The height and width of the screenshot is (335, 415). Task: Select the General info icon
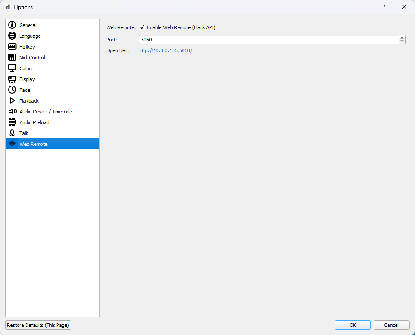point(12,25)
